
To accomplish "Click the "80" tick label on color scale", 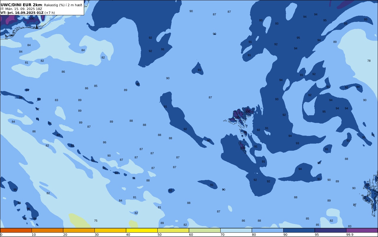I will tap(254, 235).
